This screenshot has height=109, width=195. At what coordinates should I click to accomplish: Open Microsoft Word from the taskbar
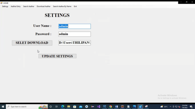coord(117,106)
